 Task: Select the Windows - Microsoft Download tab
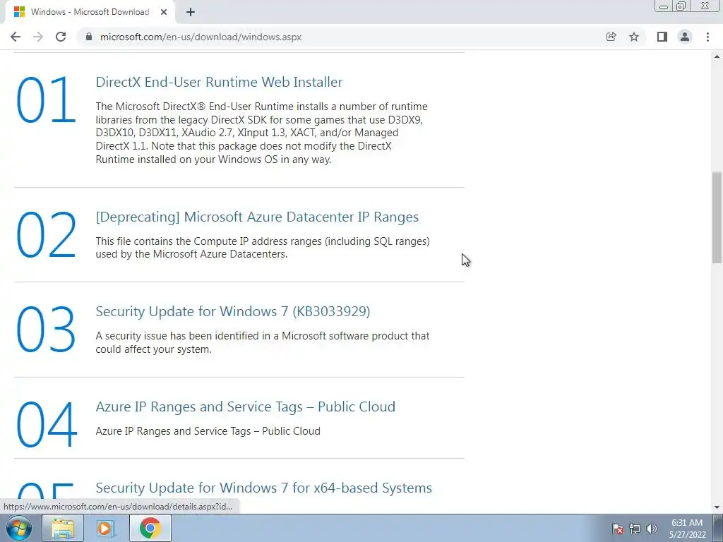90,12
